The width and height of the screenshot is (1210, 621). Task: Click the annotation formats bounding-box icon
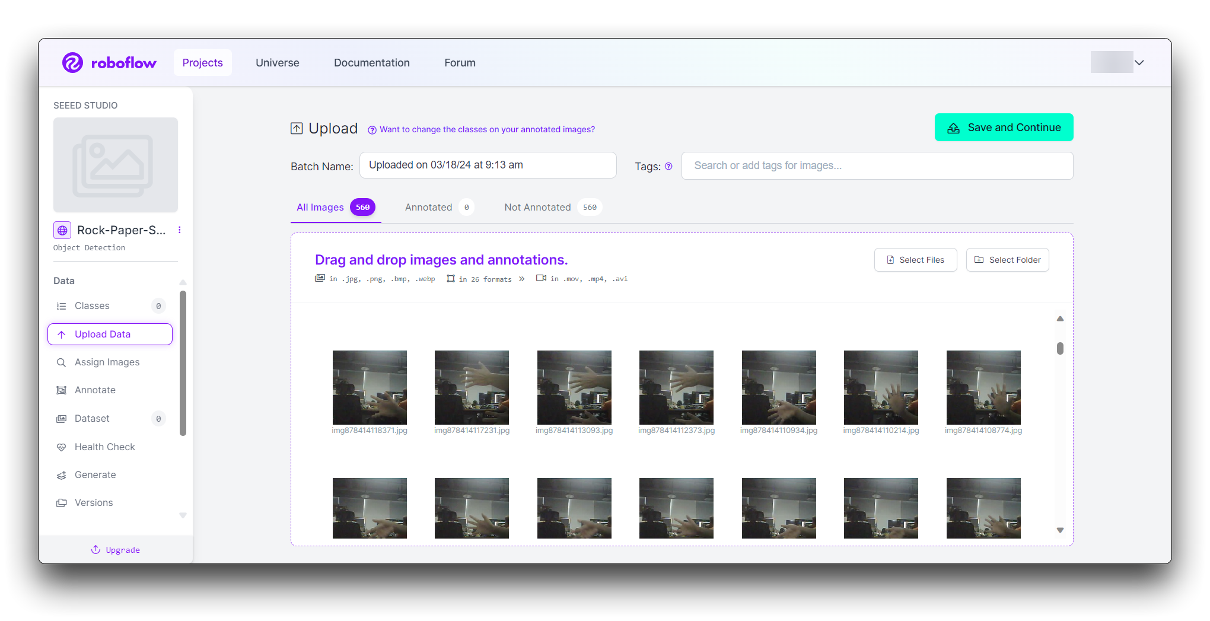coord(451,278)
